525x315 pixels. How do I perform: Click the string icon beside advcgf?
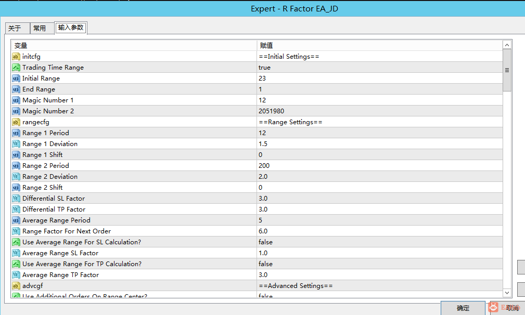tap(16, 286)
